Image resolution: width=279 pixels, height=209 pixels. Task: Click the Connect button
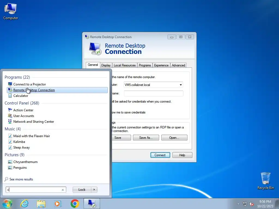click(x=160, y=155)
